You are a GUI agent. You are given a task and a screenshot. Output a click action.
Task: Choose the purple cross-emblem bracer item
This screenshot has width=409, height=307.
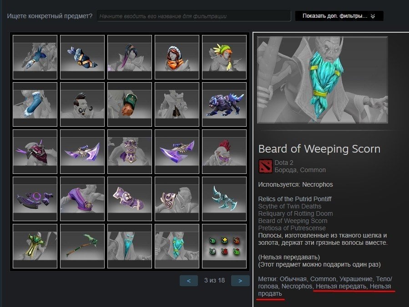[129, 199]
